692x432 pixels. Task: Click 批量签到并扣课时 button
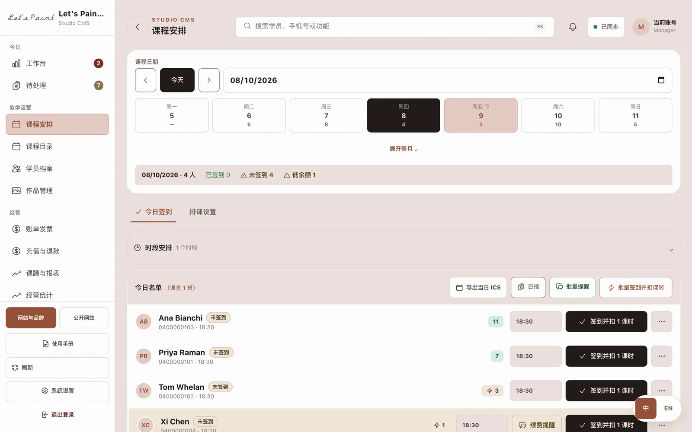[636, 287]
